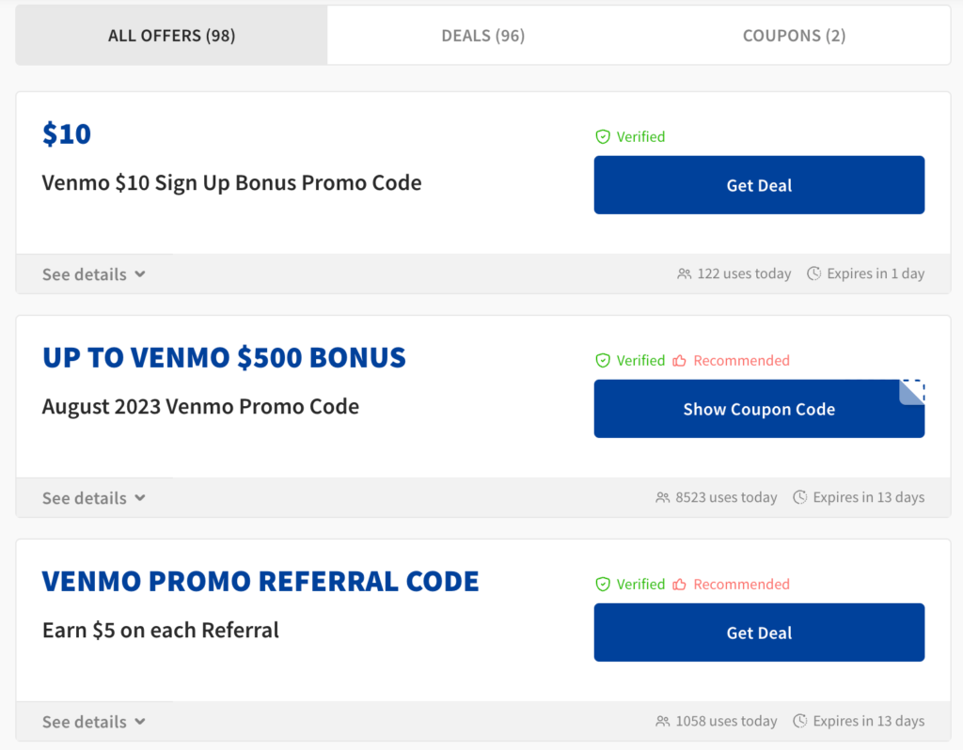The height and width of the screenshot is (750, 963).
Task: Click the UP TO VENMO $500 BONUS heading
Action: [224, 358]
